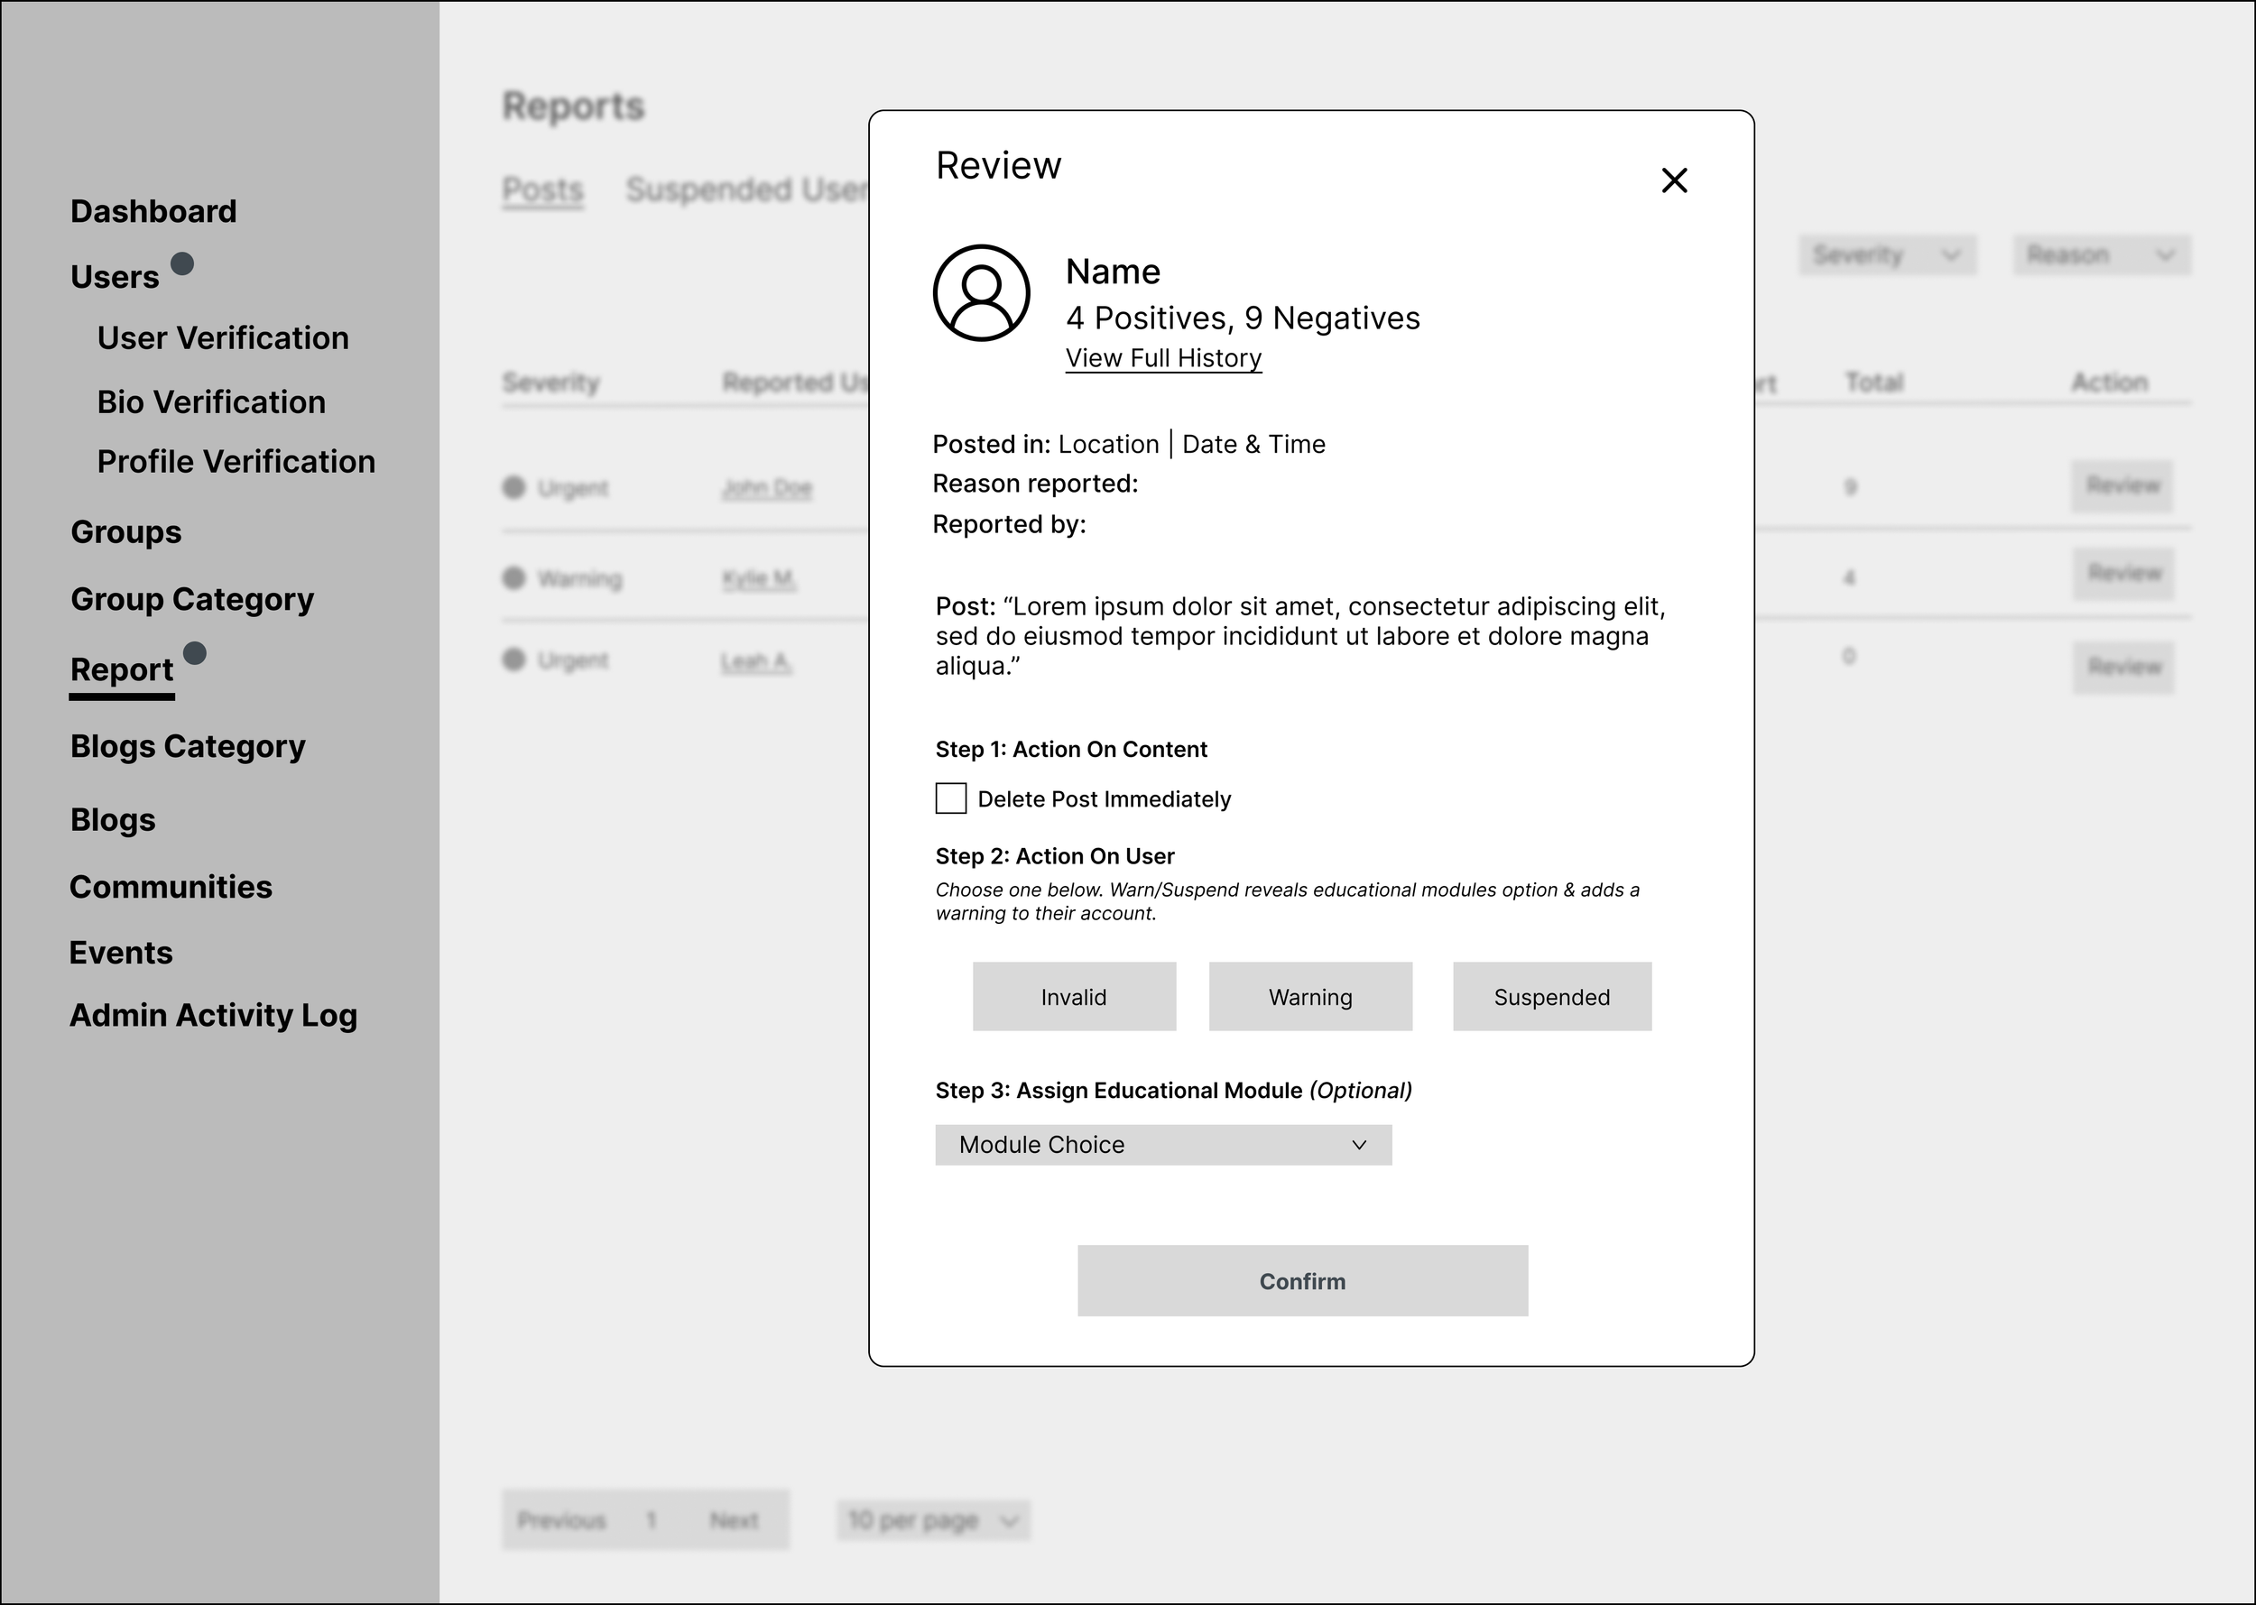This screenshot has height=1605, width=2256.
Task: Open the 10 per page dropdown
Action: pos(932,1520)
